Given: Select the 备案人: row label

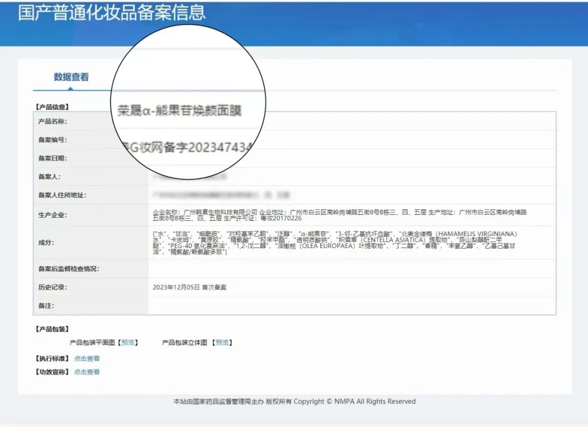Looking at the screenshot, I should point(49,176).
